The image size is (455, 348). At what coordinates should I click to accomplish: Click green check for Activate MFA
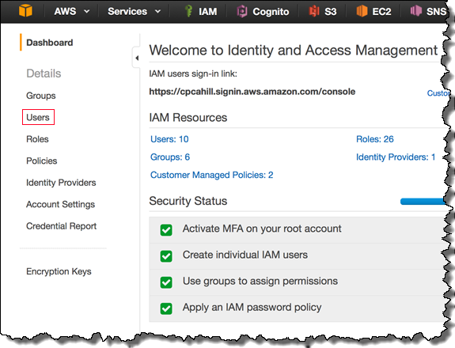(x=166, y=230)
